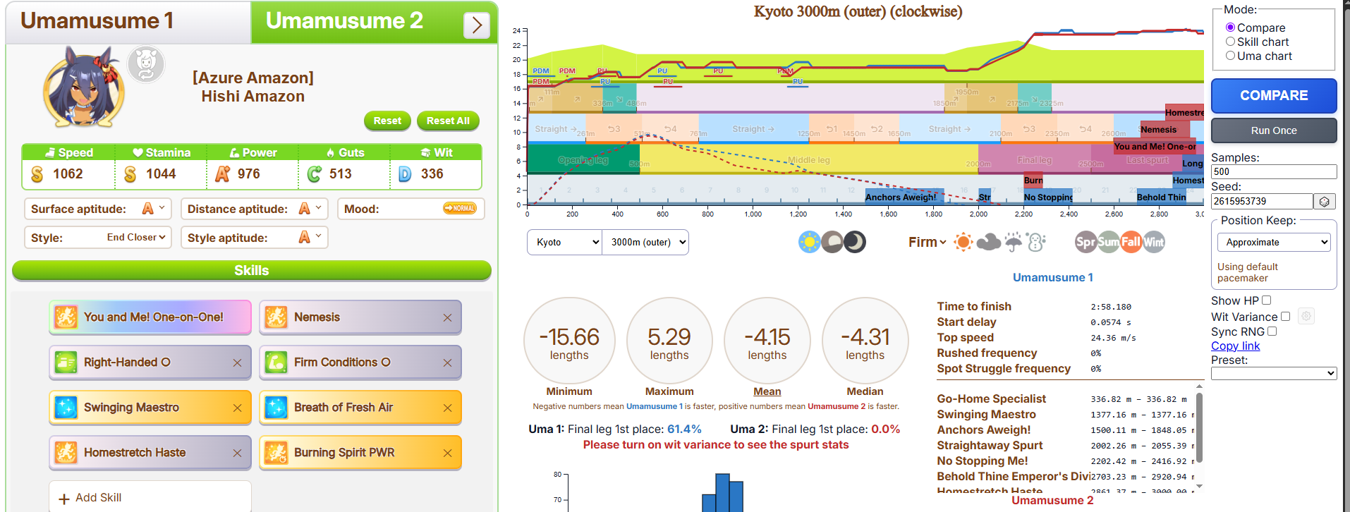
Task: Select the Spring season icon
Action: click(1086, 243)
